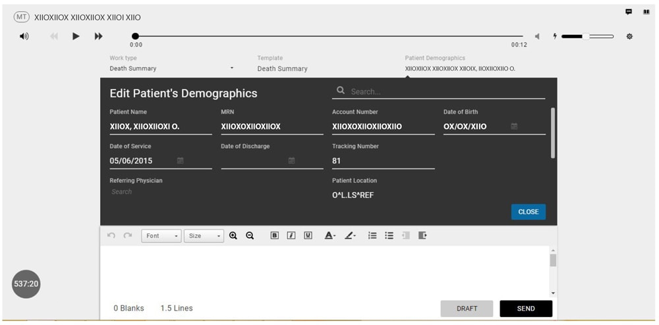Click the 1.5 Lines counter
This screenshot has width=659, height=325.
[x=177, y=309]
